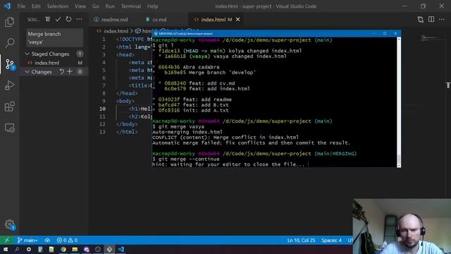Close the index.html editor tab
This screenshot has width=451, height=254.
(x=238, y=19)
